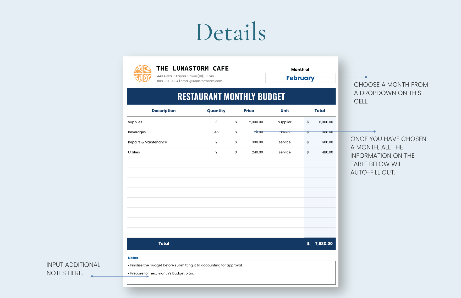Click the 300.00 price cell
This screenshot has height=298, width=461.
tap(257, 142)
